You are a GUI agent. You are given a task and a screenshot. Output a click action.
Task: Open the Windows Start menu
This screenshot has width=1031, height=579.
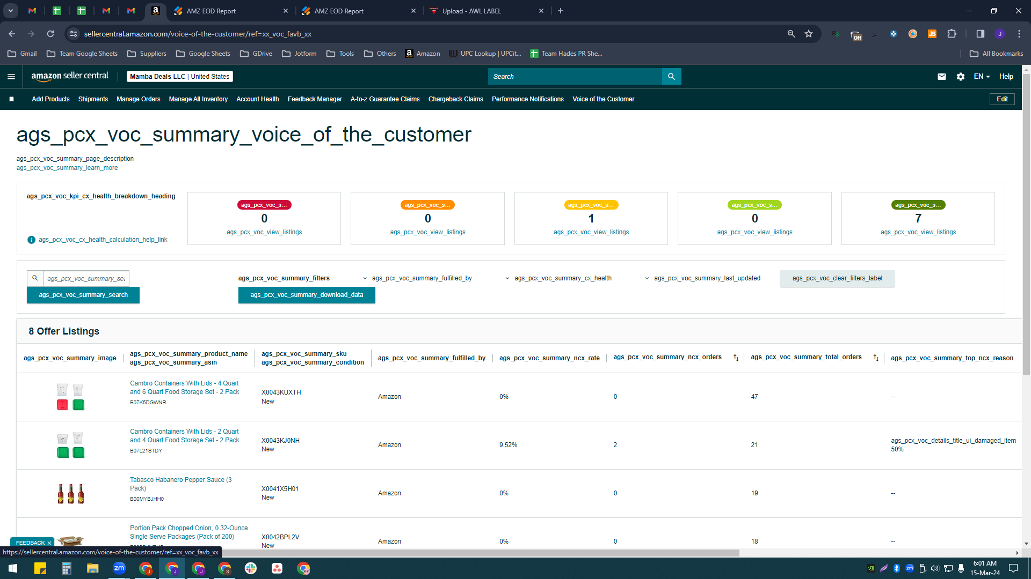(x=13, y=568)
